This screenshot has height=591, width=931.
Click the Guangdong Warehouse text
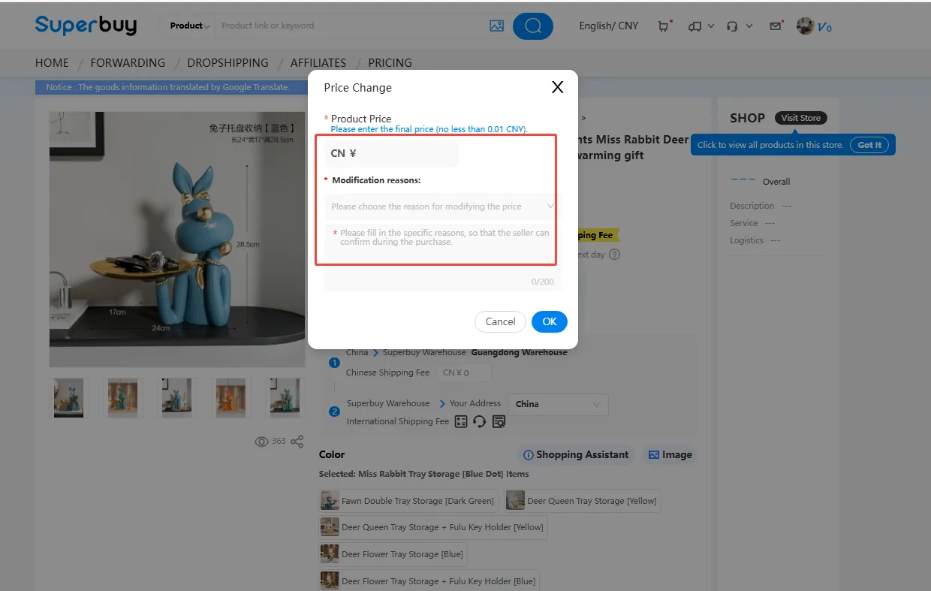click(x=519, y=352)
